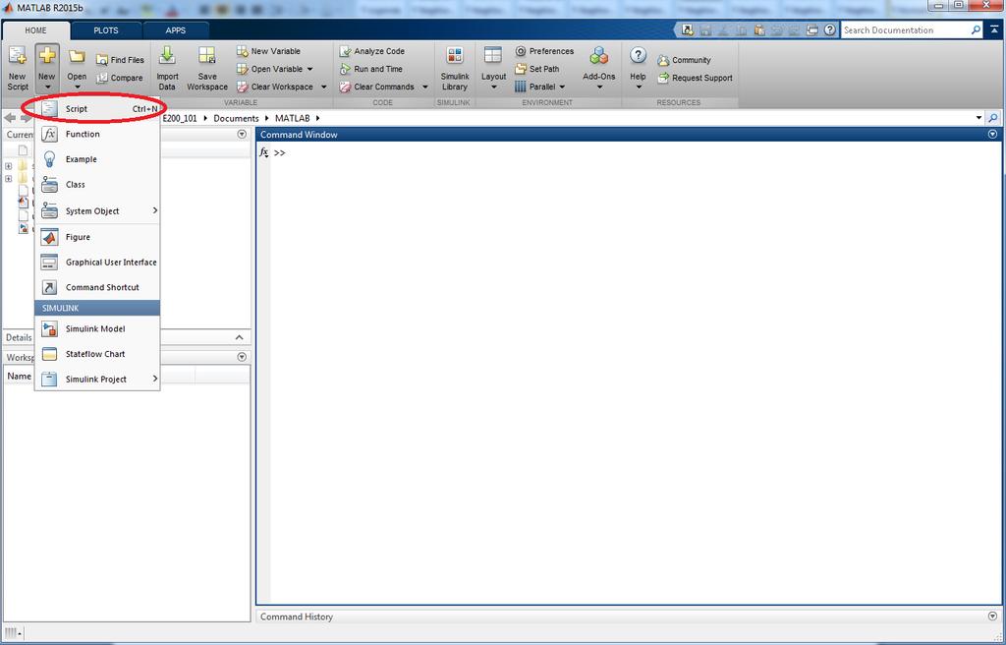Open Simulink Library
The height and width of the screenshot is (645, 1006).
point(454,69)
